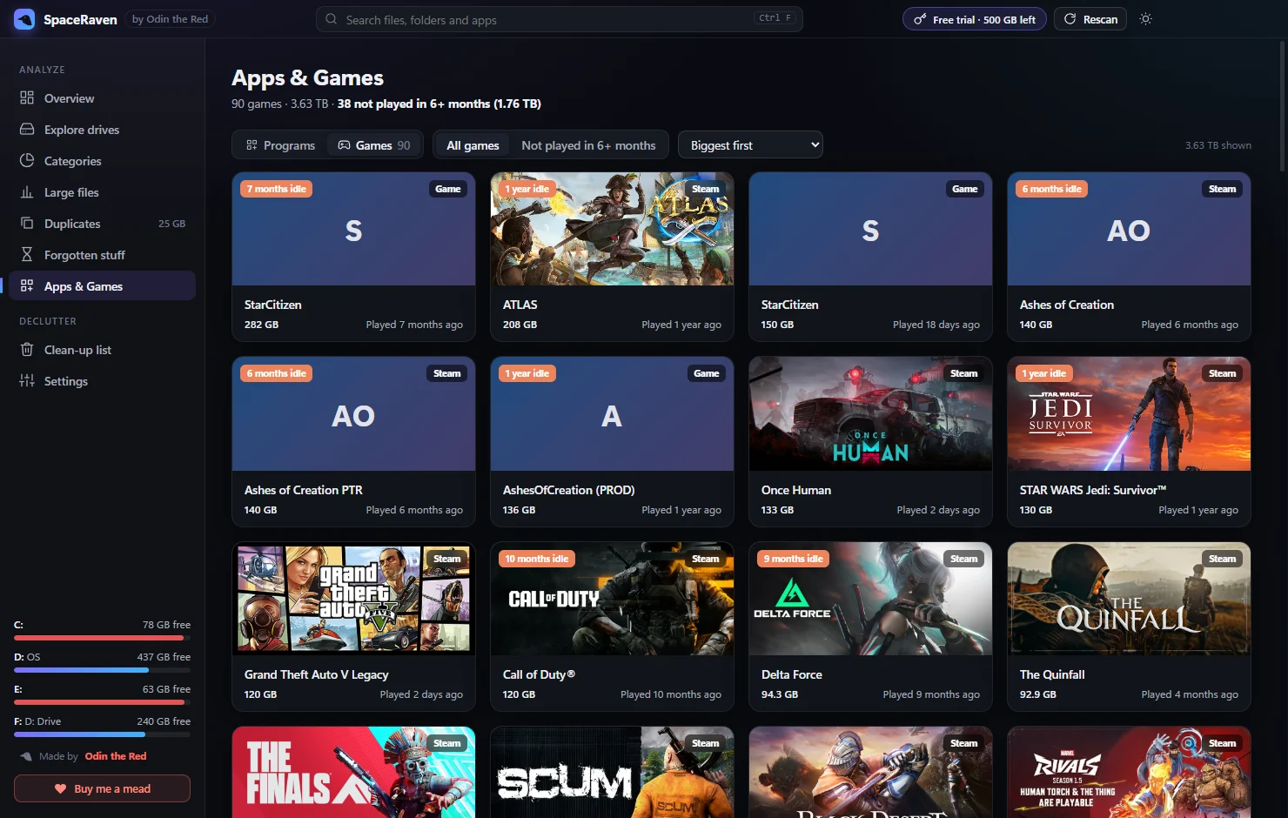Click the F: D: Drive usage bar
The height and width of the screenshot is (818, 1288).
coord(102,734)
